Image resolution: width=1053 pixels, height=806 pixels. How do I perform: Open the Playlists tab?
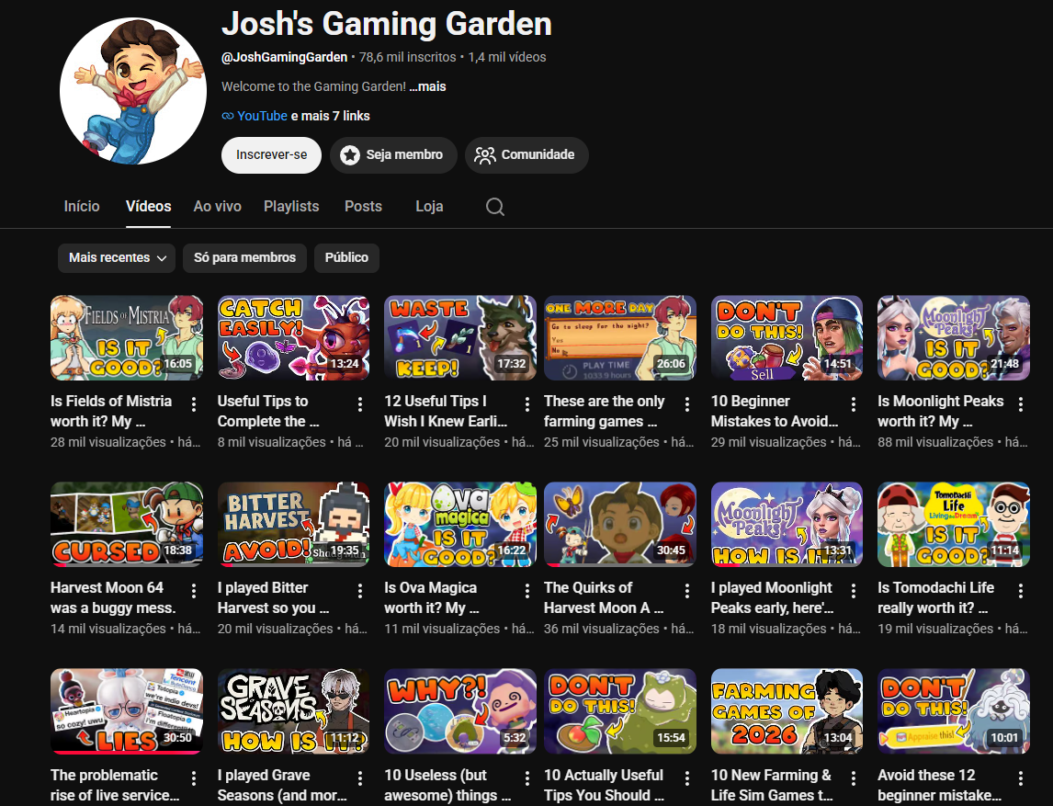click(x=291, y=206)
